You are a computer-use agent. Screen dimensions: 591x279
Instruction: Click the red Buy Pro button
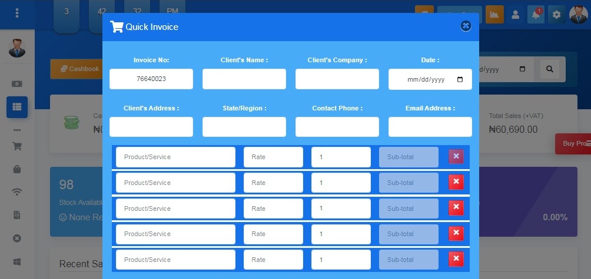(x=573, y=144)
